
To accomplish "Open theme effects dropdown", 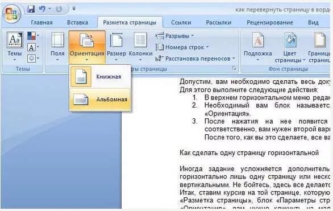I will (33, 58).
